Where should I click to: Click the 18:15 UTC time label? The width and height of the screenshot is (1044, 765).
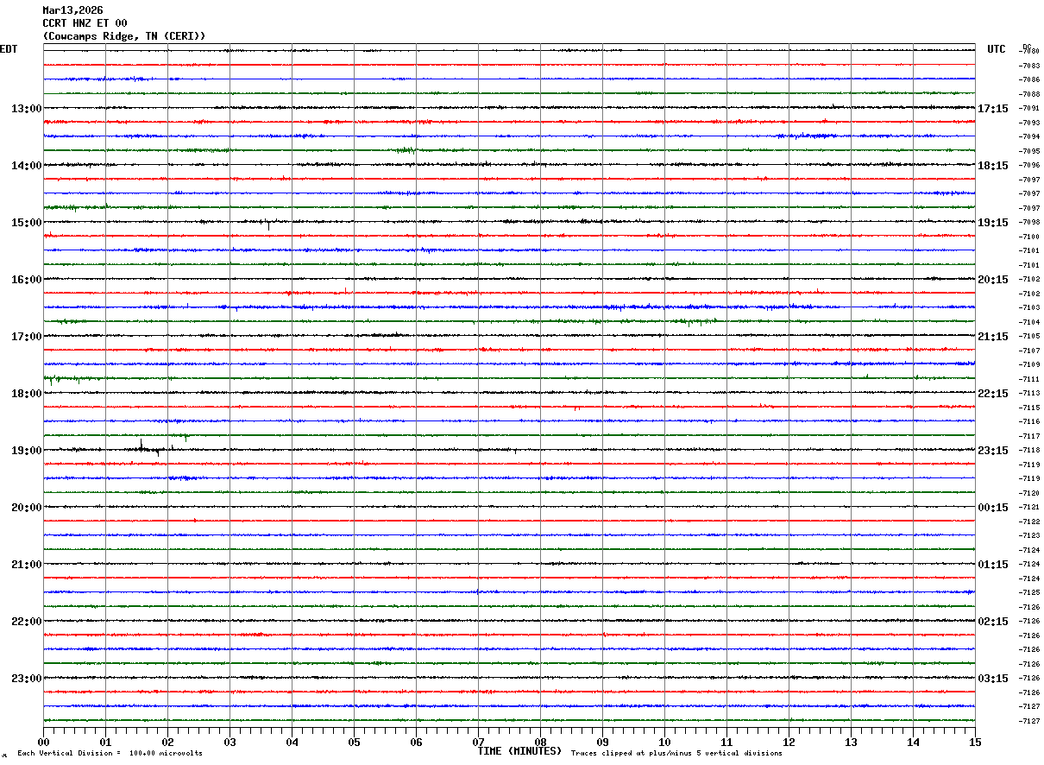[x=993, y=166]
